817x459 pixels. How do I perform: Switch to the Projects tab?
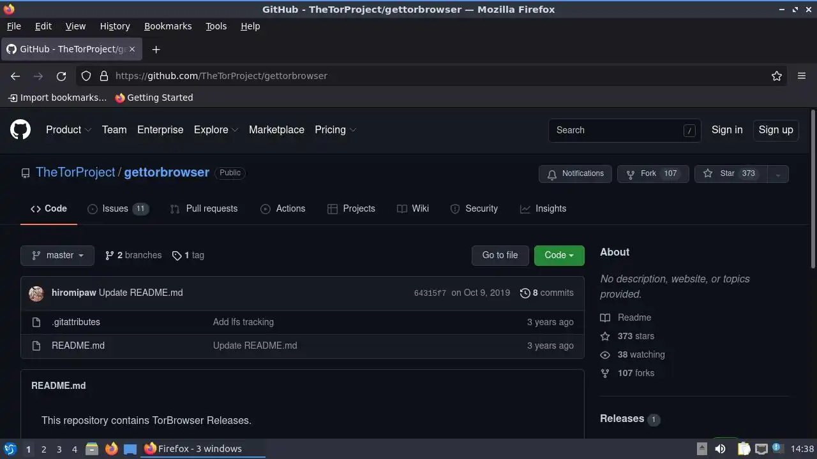click(x=351, y=208)
